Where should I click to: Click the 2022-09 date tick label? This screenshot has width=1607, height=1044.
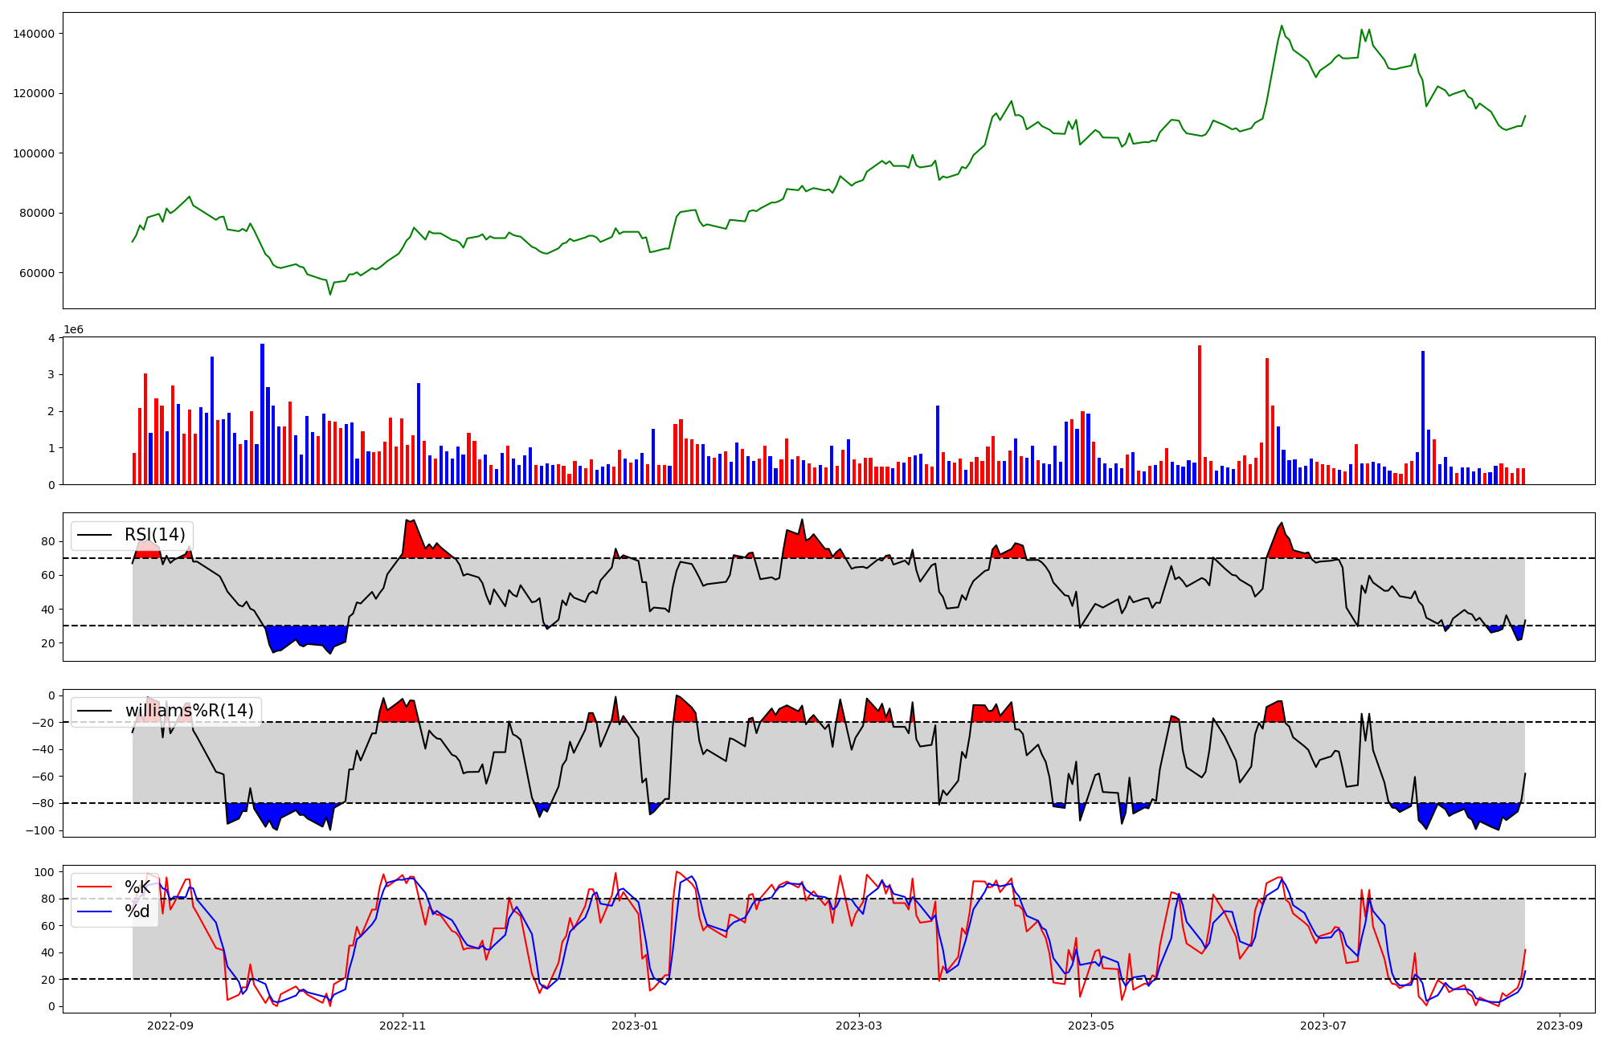click(171, 1026)
